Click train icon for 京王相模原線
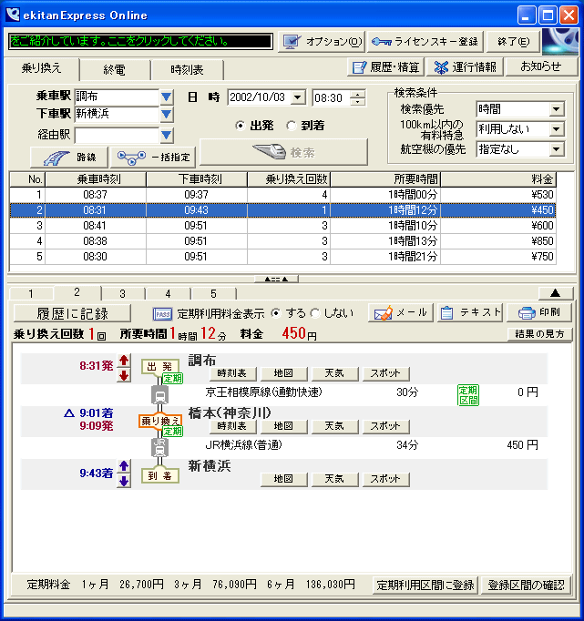The width and height of the screenshot is (584, 621). (160, 395)
